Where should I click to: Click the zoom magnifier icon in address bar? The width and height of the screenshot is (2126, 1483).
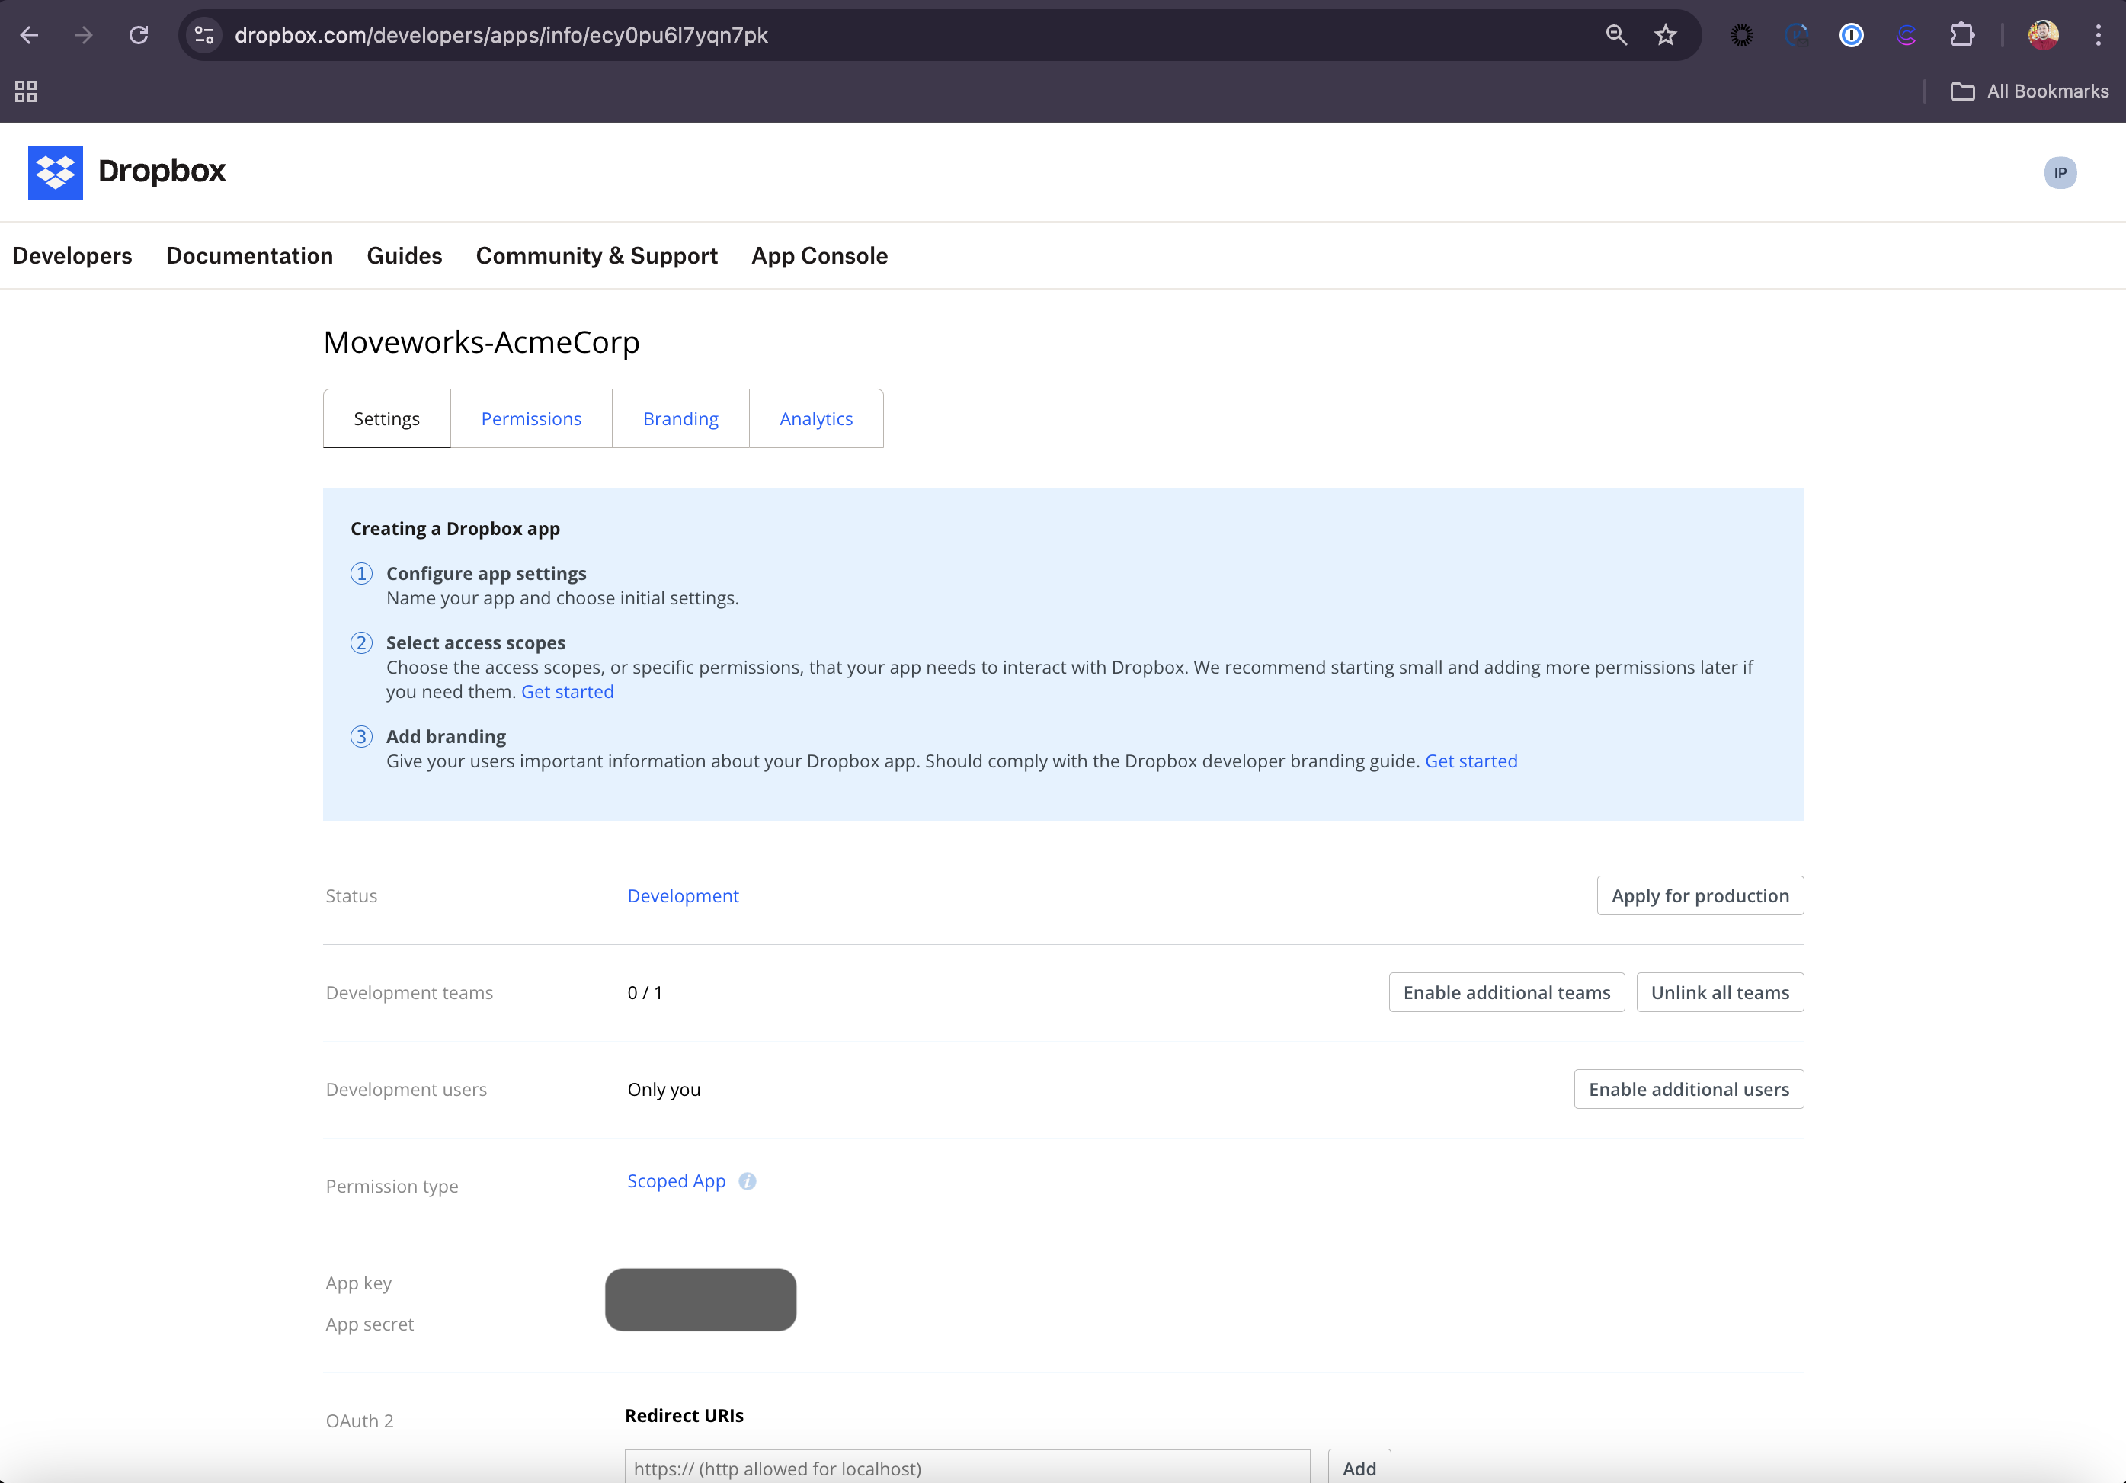[1615, 35]
